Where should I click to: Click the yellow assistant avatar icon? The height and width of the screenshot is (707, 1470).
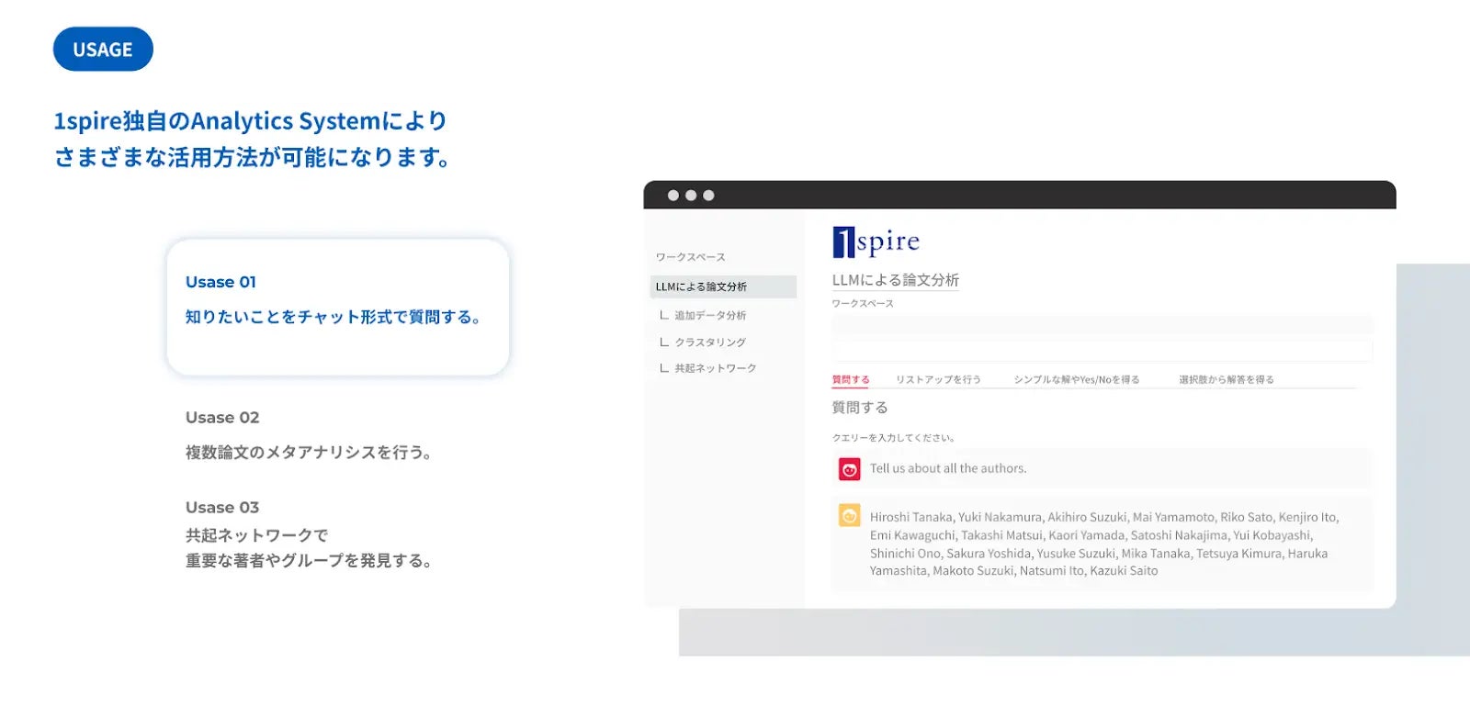pos(849,515)
